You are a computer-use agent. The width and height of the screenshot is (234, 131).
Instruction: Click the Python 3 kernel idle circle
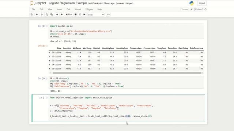pos(205,9)
